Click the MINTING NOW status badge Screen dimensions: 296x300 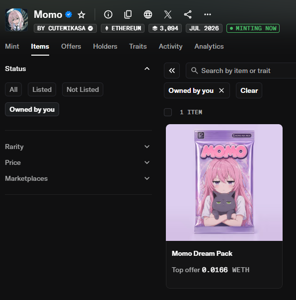pyautogui.click(x=253, y=28)
